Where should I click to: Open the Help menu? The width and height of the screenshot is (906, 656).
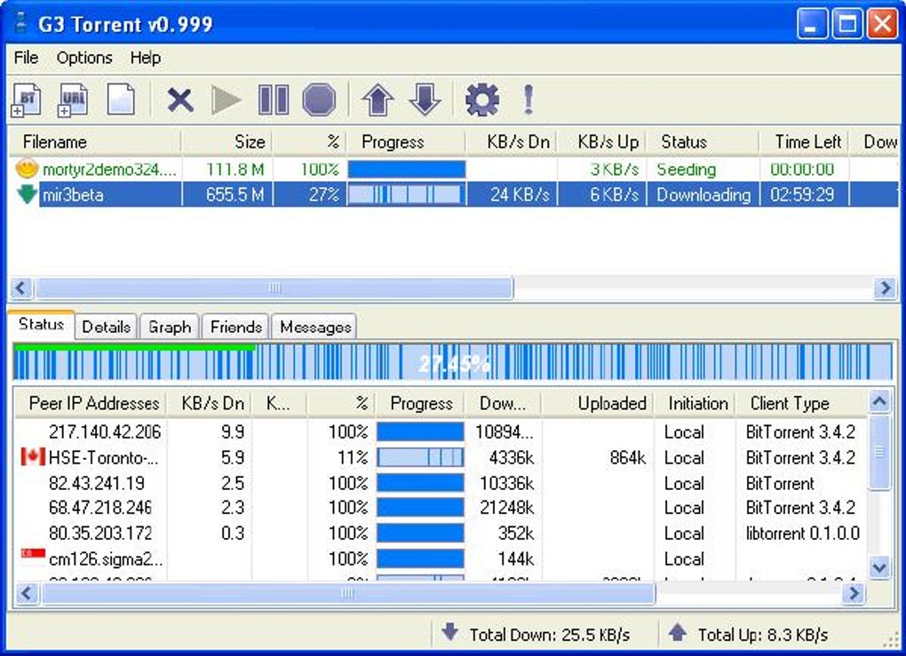pyautogui.click(x=145, y=58)
